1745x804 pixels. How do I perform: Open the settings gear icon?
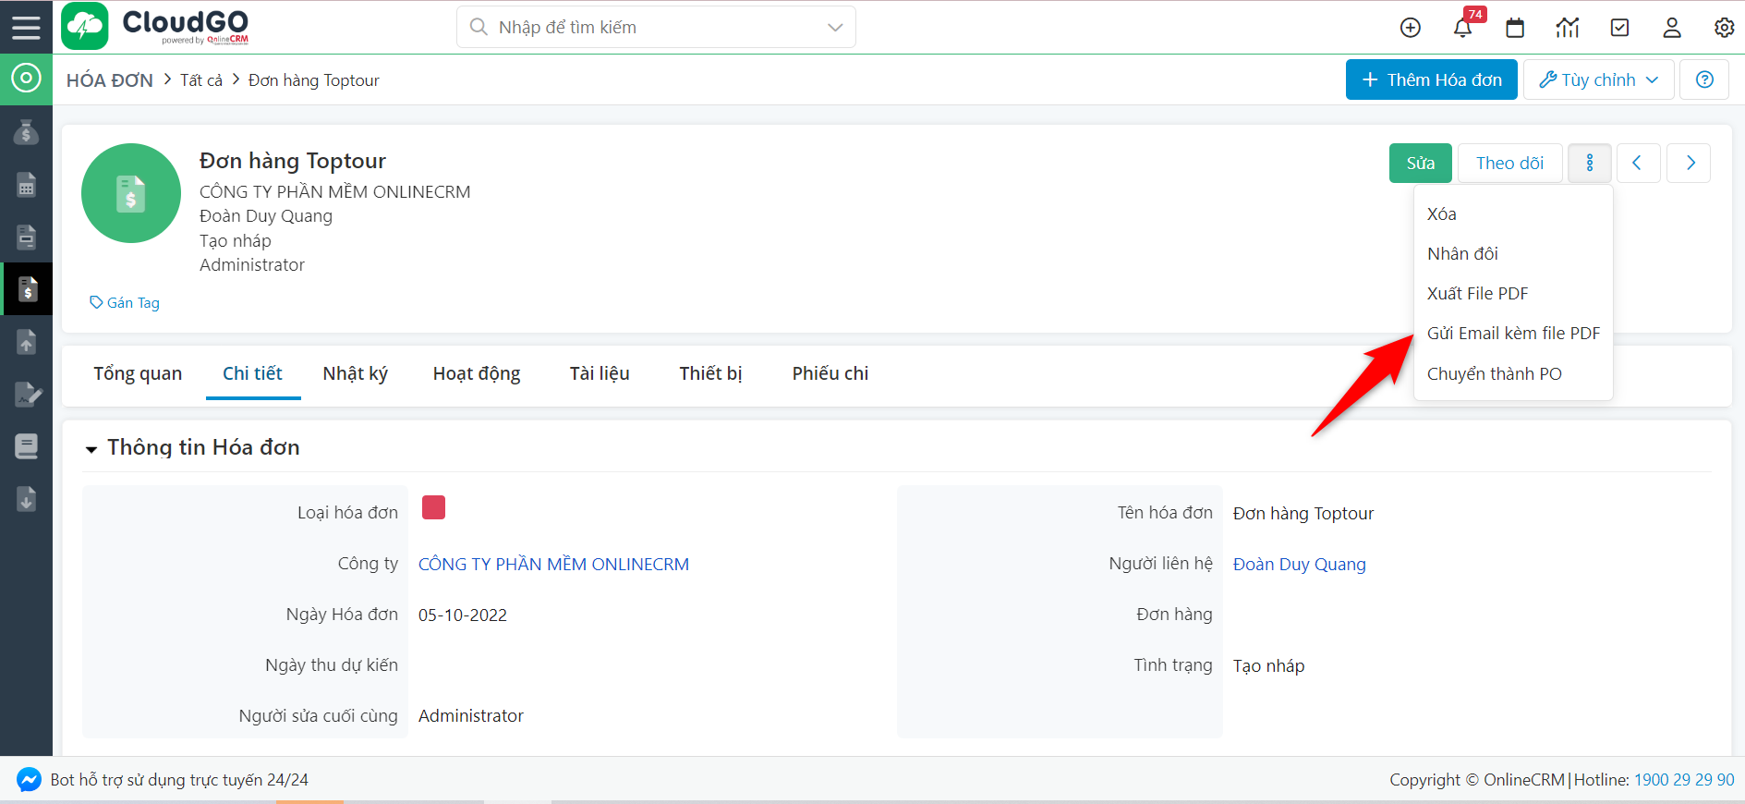point(1724,28)
